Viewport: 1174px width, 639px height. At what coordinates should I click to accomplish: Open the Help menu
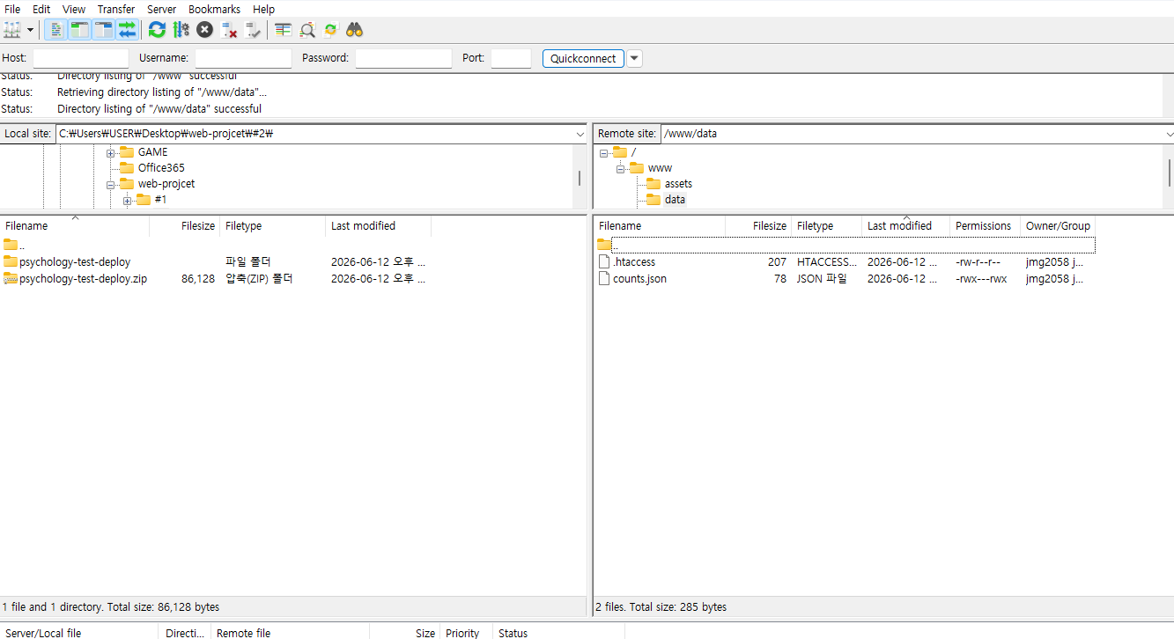[x=264, y=9]
